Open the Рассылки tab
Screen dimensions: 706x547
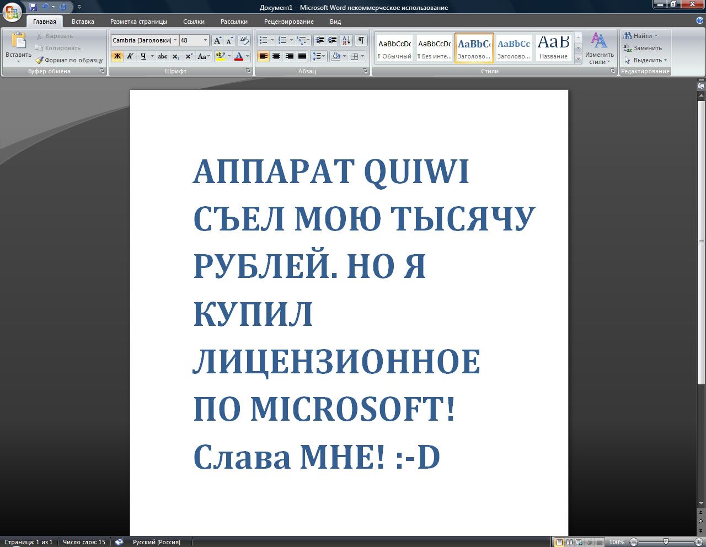234,22
